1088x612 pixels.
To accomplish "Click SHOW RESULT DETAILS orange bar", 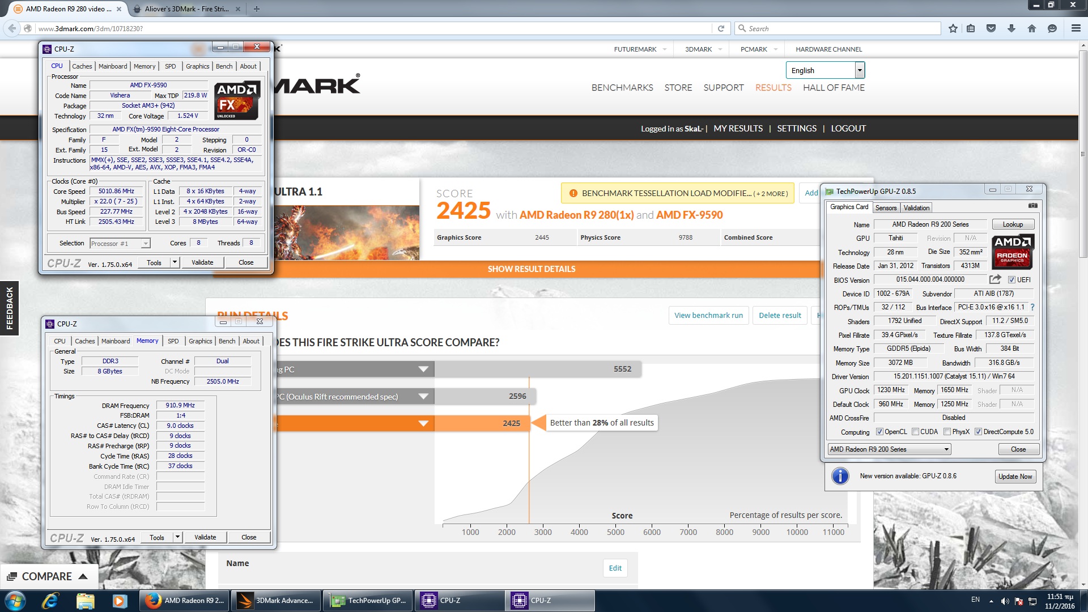I will [x=532, y=269].
